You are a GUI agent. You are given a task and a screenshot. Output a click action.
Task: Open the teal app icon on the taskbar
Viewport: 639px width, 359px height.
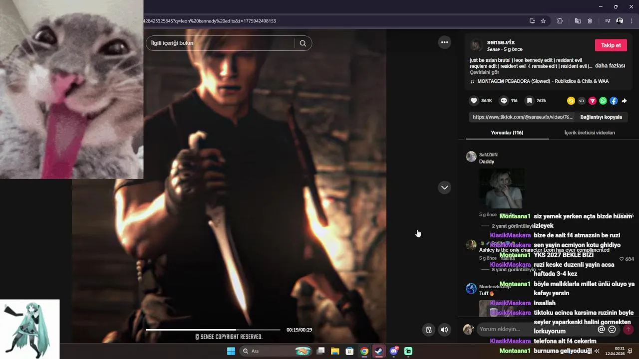[408, 351]
